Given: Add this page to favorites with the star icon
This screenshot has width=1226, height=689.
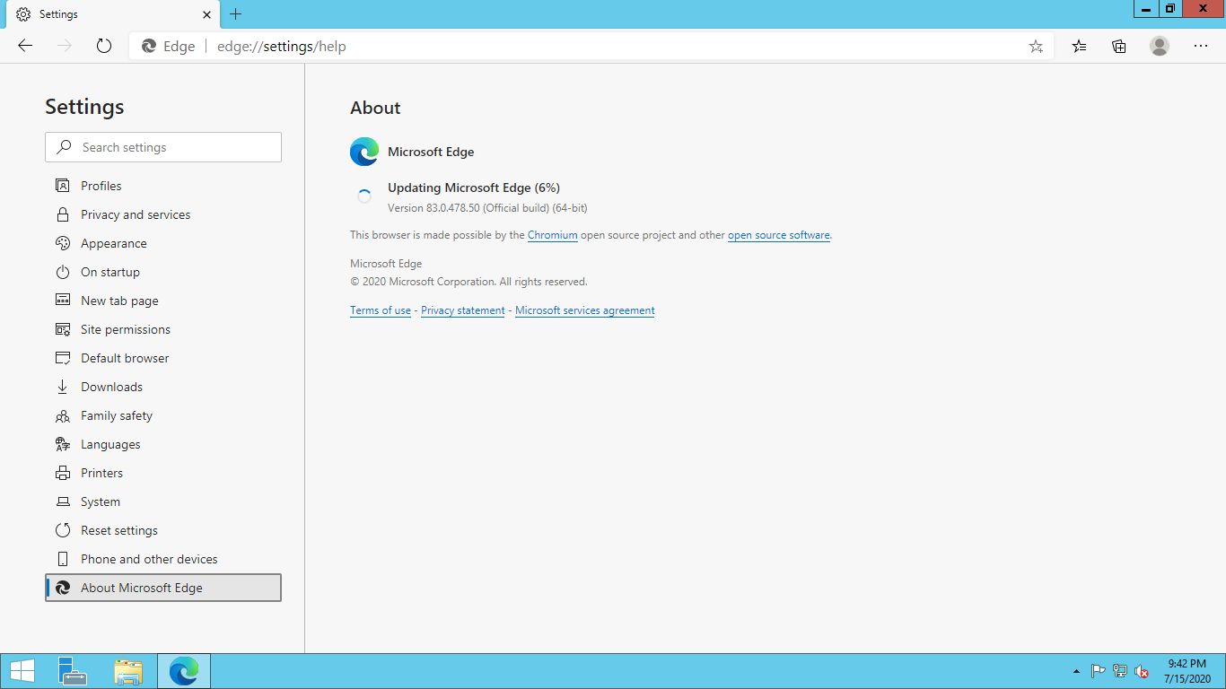Looking at the screenshot, I should (x=1036, y=47).
